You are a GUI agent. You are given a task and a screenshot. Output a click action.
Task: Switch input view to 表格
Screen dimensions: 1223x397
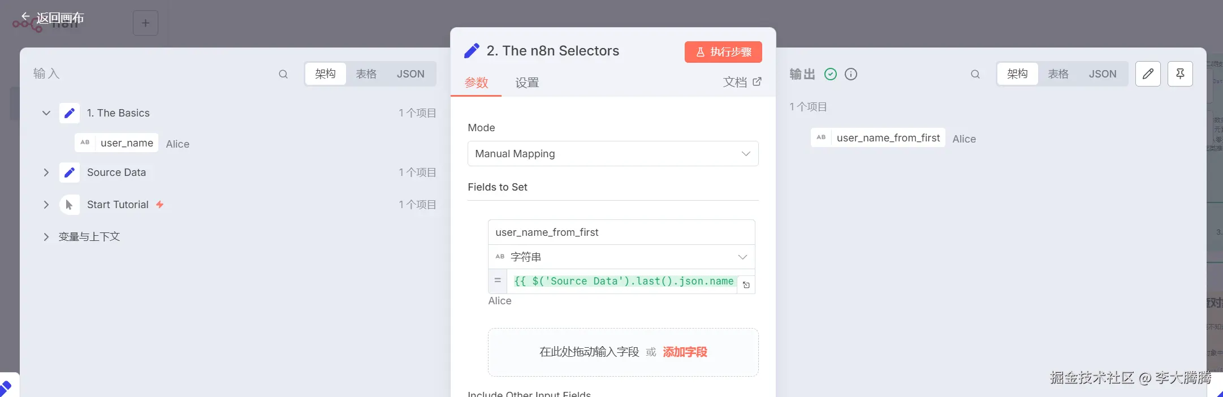tap(366, 74)
